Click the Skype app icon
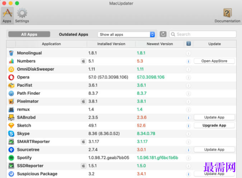Viewport: 242px width, 178px height. [11, 133]
